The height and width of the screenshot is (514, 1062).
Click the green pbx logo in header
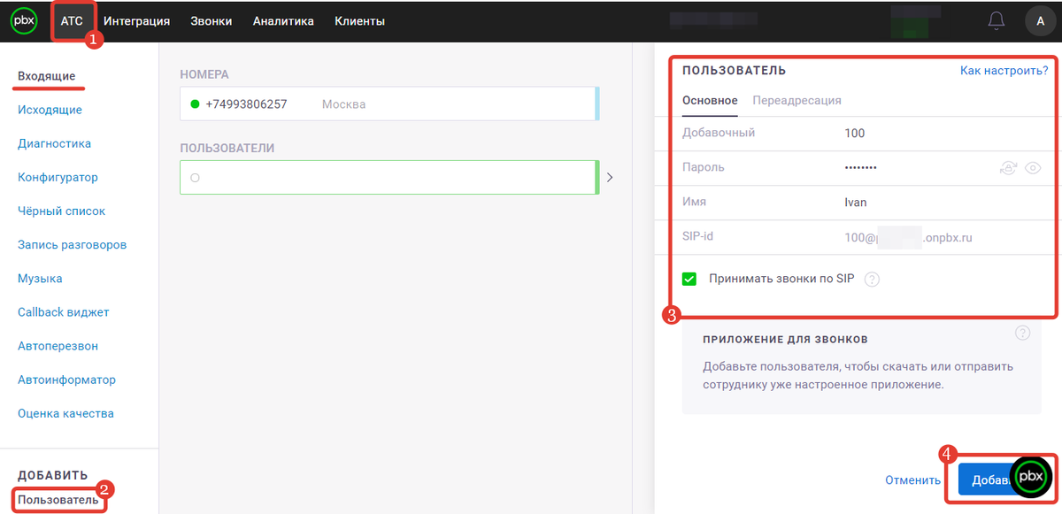pos(24,21)
